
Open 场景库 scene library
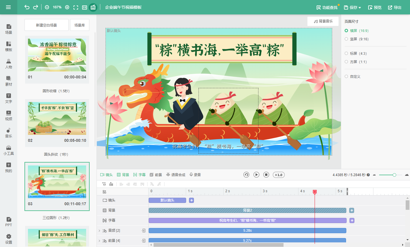[x=80, y=25]
